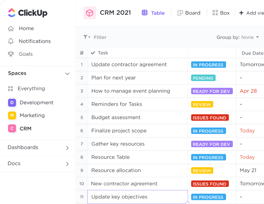This screenshot has height=204, width=264.
Task: Select the Update key objectives task cell
Action: pyautogui.click(x=138, y=197)
